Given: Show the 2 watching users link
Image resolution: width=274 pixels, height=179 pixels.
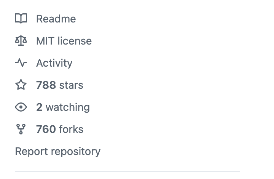Looking at the screenshot, I should pos(63,107).
